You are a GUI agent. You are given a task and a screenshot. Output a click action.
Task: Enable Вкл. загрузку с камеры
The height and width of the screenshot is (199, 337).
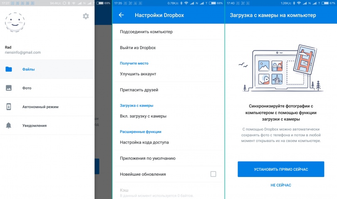[x=143, y=116]
